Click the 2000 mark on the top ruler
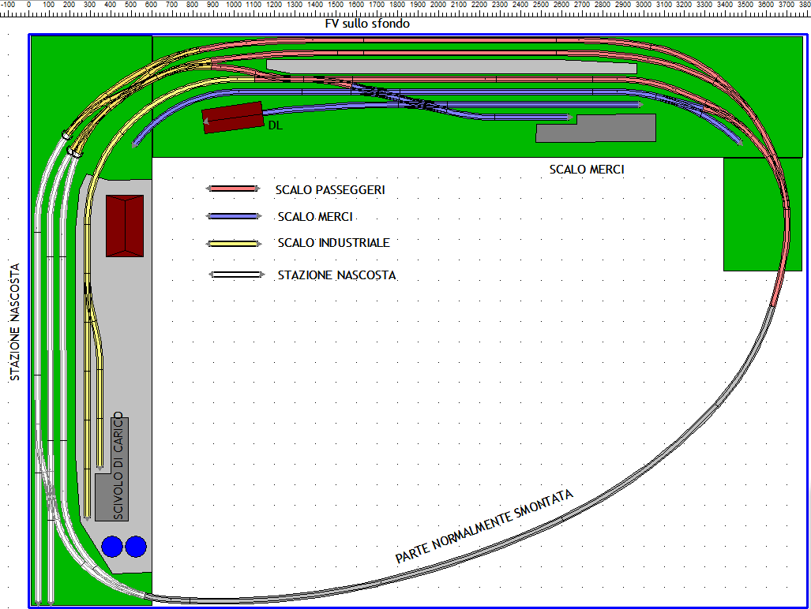Viewport: 811px width, 609px height. pyautogui.click(x=437, y=6)
